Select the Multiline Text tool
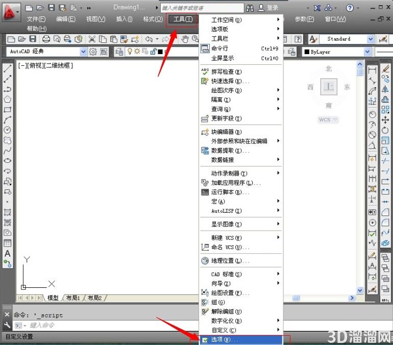This screenshot has height=345, width=393. [x=7, y=253]
